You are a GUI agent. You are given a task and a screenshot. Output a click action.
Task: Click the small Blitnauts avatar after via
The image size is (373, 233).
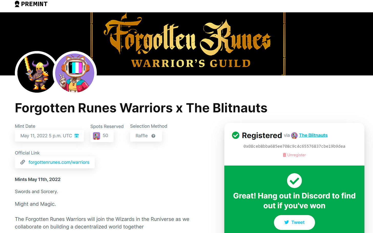294,135
